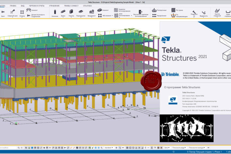Screen dimensions: 231x154
Task: Open the ПРАВКА ribbon tab
Action: 13,6
